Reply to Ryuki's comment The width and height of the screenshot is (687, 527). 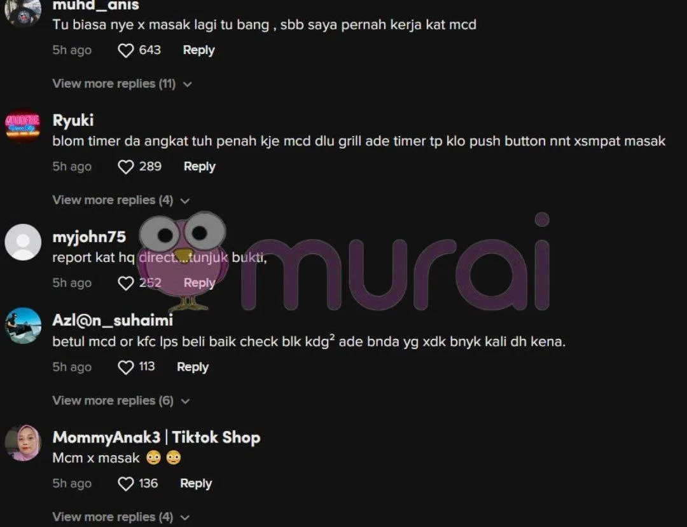tap(199, 167)
